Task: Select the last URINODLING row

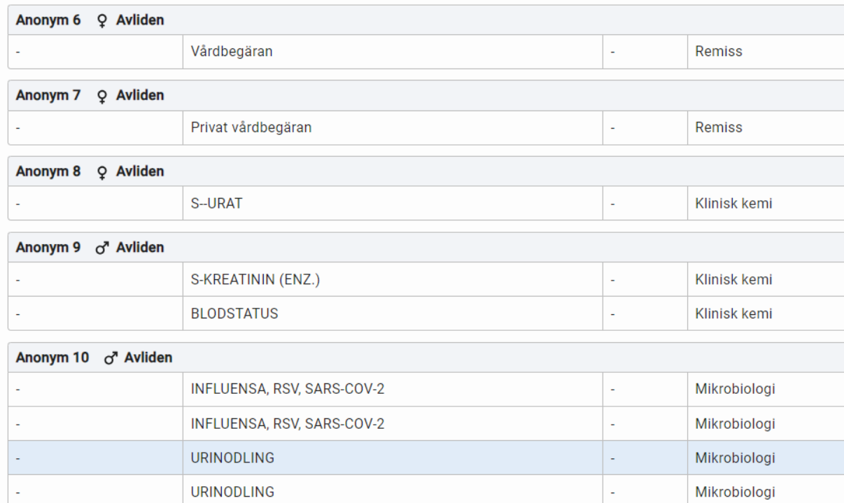Action: (426, 490)
